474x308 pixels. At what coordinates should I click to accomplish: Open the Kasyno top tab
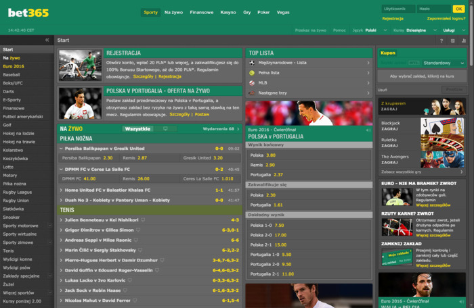(228, 12)
